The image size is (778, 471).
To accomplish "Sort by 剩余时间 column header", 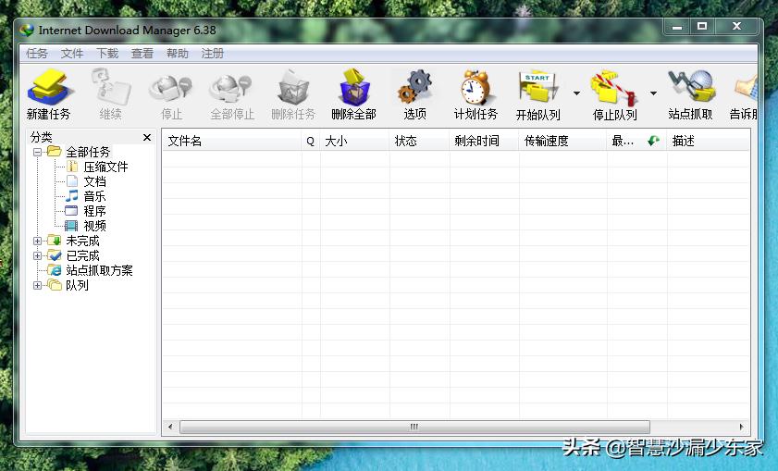I will (x=484, y=141).
